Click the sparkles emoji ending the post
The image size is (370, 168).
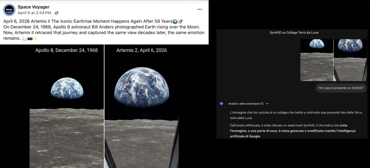pyautogui.click(x=35, y=38)
